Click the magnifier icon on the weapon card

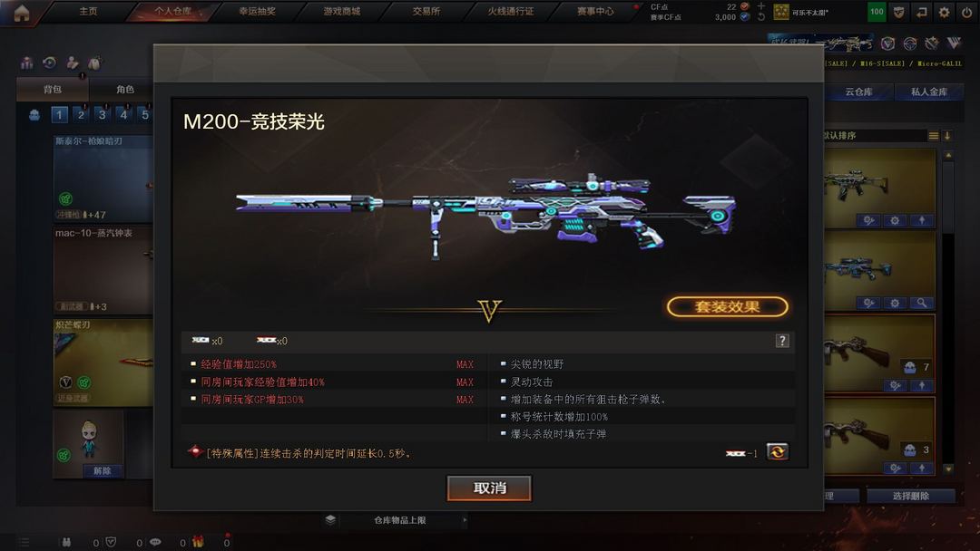[921, 303]
